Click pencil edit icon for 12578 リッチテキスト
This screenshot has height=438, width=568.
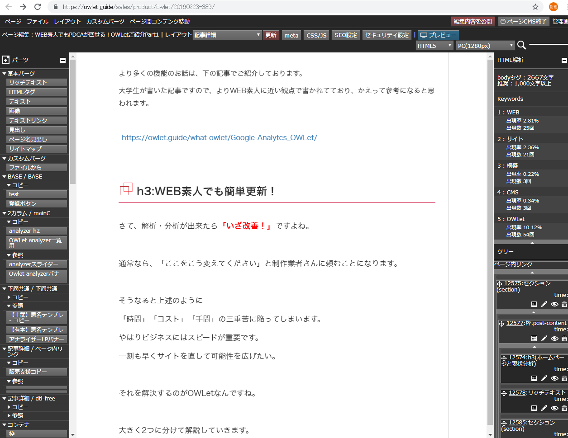tap(544, 408)
